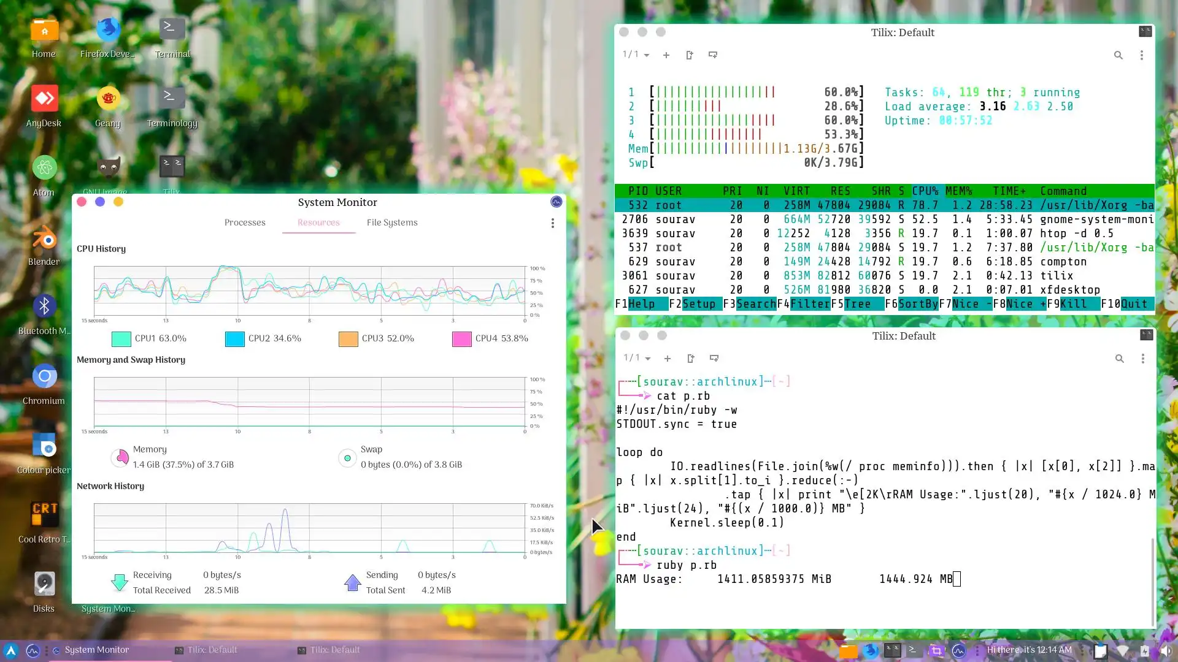
Task: Click F10 Quit in htop footer
Action: pos(1133,304)
